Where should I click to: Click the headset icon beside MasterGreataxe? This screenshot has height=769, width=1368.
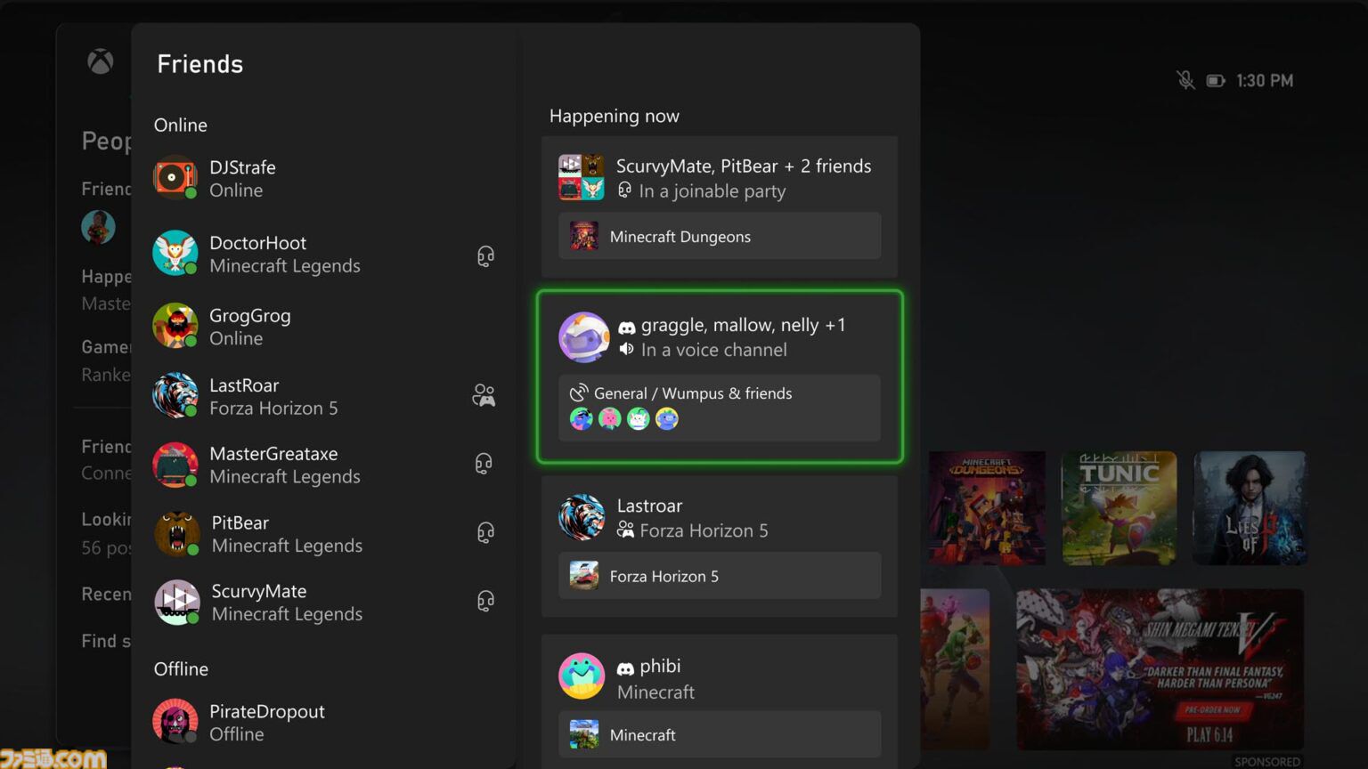tap(484, 464)
